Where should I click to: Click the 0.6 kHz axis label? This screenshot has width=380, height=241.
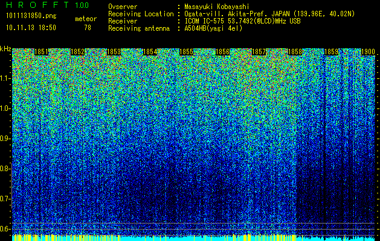pyautogui.click(x=5, y=229)
